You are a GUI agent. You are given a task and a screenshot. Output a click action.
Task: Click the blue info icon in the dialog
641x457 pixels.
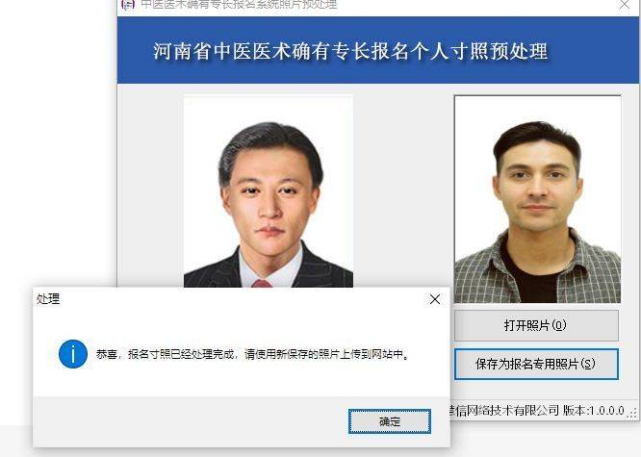[73, 354]
